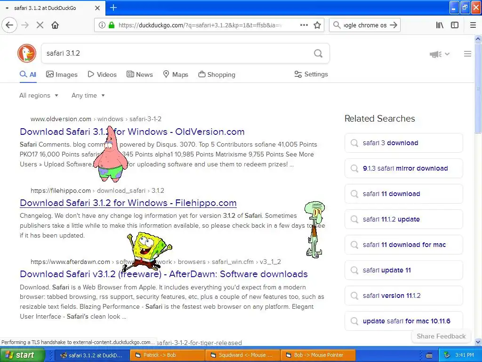Screen dimensions: 482x362
Task: Click the Squidward character
Action: pyautogui.click(x=315, y=230)
